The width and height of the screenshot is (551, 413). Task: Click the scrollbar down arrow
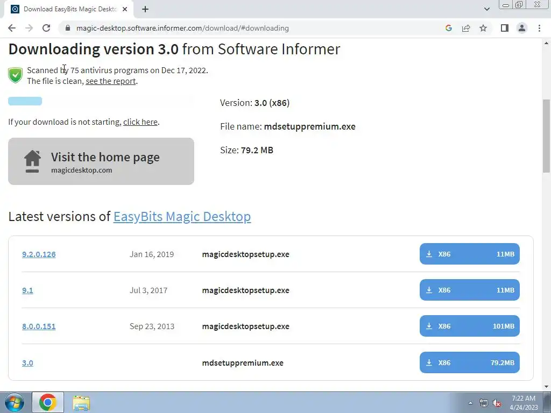coord(546,387)
